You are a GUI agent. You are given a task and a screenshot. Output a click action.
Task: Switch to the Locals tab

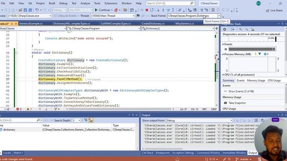tap(7, 153)
